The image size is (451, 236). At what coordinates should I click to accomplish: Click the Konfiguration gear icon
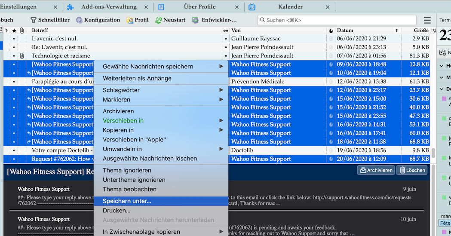click(79, 20)
